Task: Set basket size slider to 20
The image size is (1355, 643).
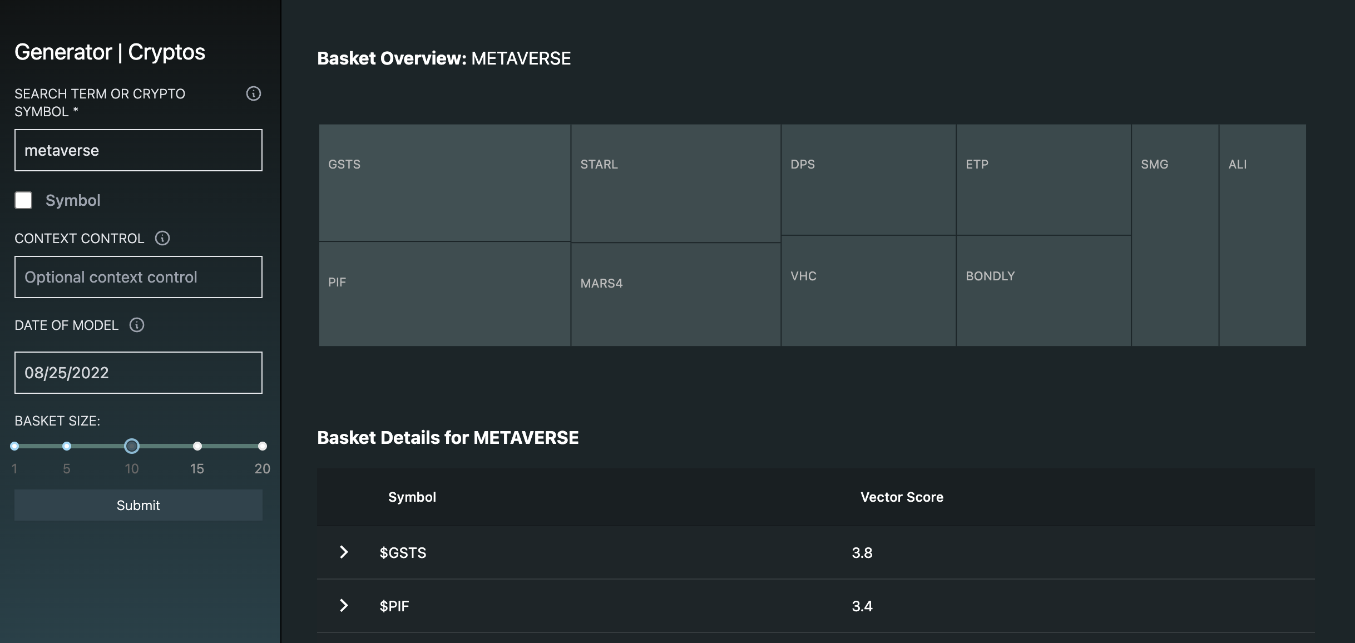Action: pos(263,446)
